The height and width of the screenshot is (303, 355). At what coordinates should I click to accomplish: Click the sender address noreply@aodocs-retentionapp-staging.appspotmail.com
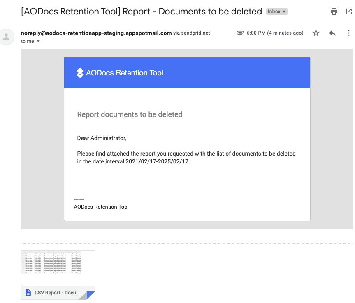point(96,33)
